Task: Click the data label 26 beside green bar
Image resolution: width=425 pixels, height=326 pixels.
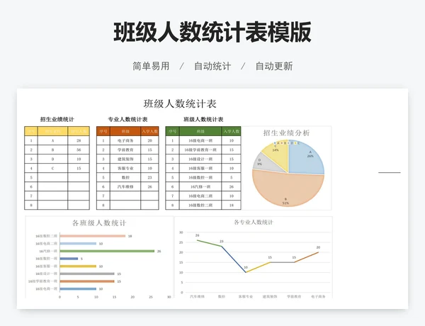Action: [159, 251]
